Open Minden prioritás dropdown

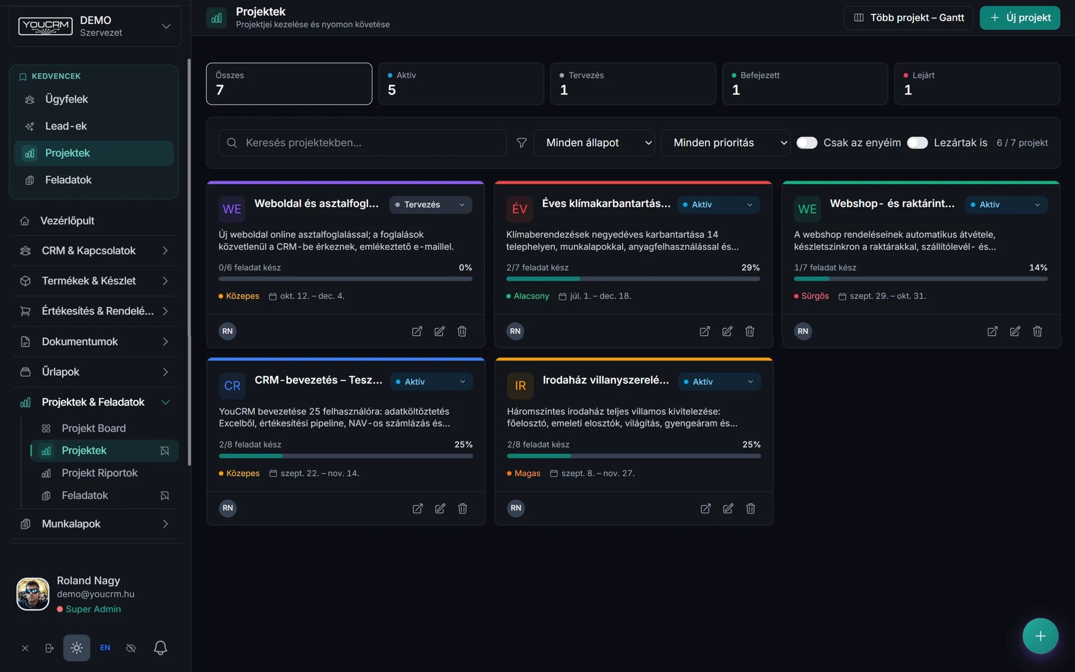tap(726, 143)
